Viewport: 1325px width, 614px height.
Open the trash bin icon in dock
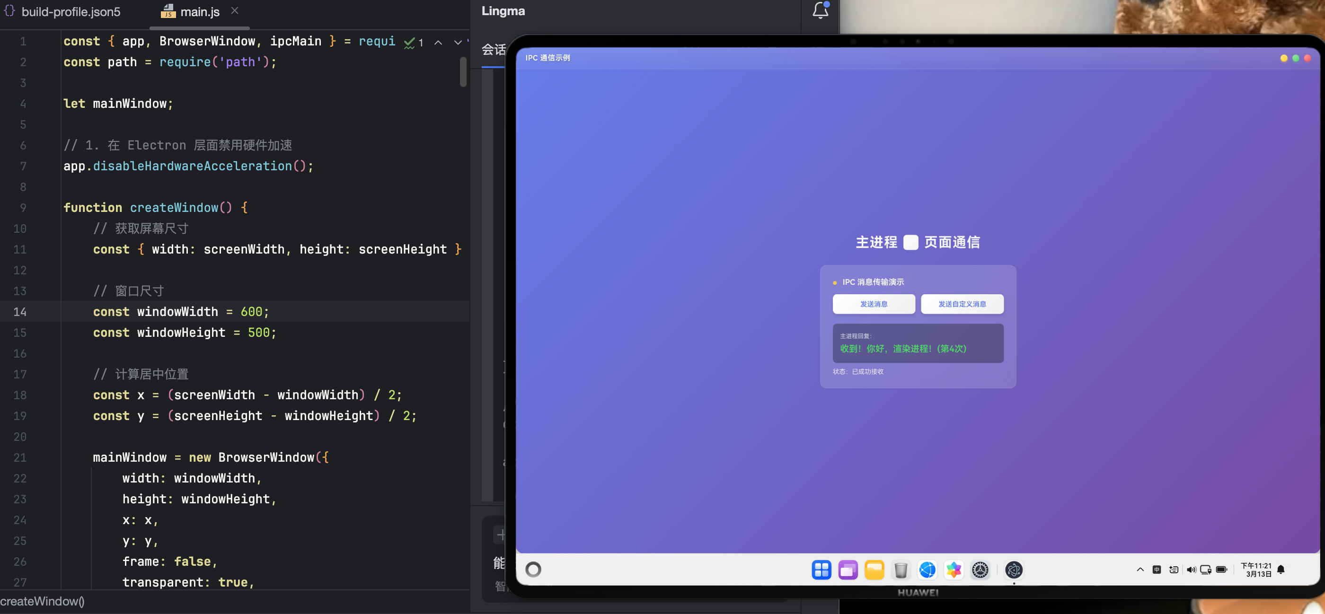tap(901, 570)
